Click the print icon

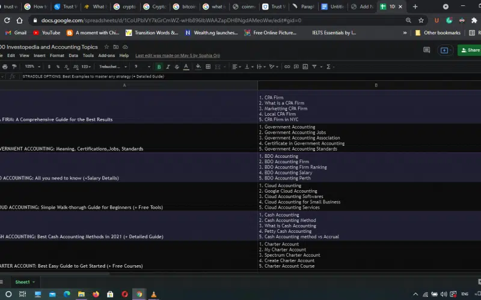5,67
